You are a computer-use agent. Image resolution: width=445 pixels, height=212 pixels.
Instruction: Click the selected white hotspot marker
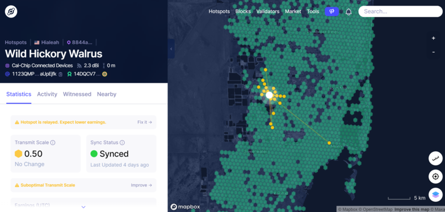pos(269,95)
